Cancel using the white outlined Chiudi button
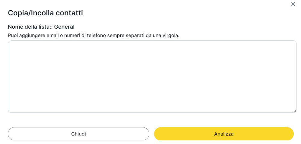Image resolution: width=301 pixels, height=144 pixels. (78, 134)
